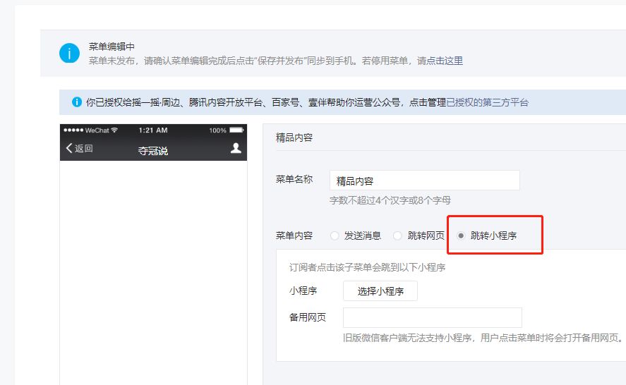Click the 夺冠说 title in phone preview

(153, 151)
